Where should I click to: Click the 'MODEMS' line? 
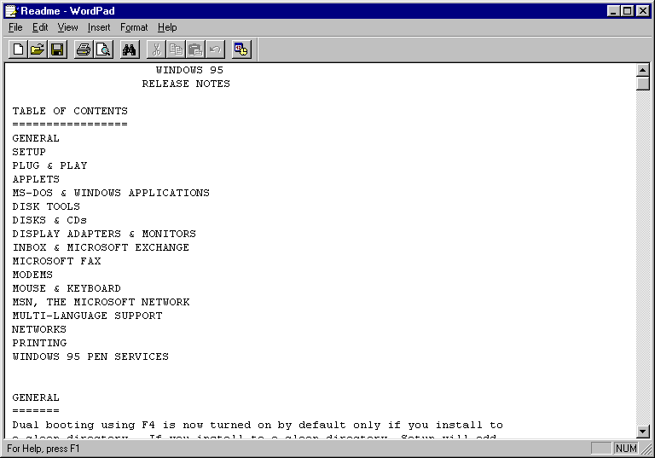pyautogui.click(x=32, y=275)
